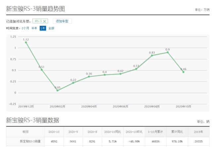Click the 2020-8 column header
This screenshot has height=147, width=212.
(x=92, y=132)
